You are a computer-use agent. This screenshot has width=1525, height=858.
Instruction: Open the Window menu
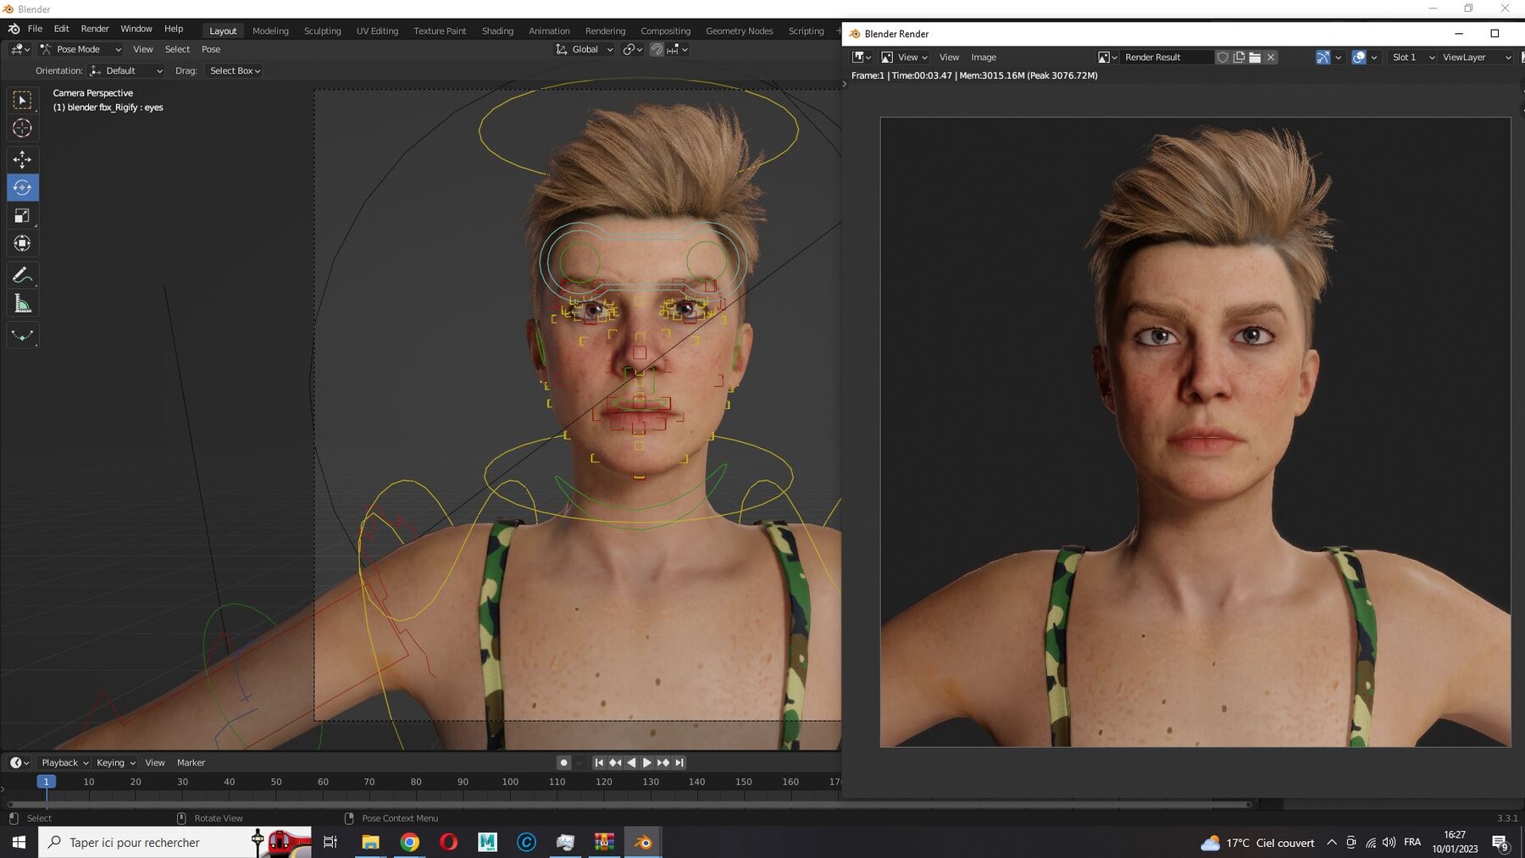(136, 29)
